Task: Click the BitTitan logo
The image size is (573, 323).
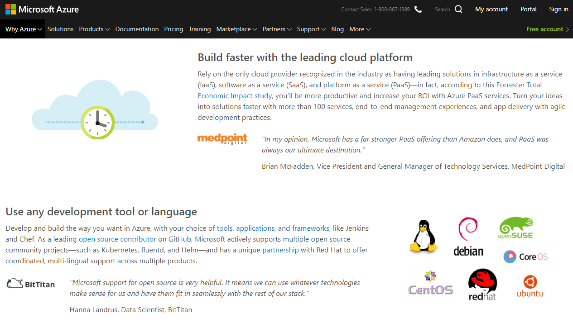Action: click(x=30, y=284)
